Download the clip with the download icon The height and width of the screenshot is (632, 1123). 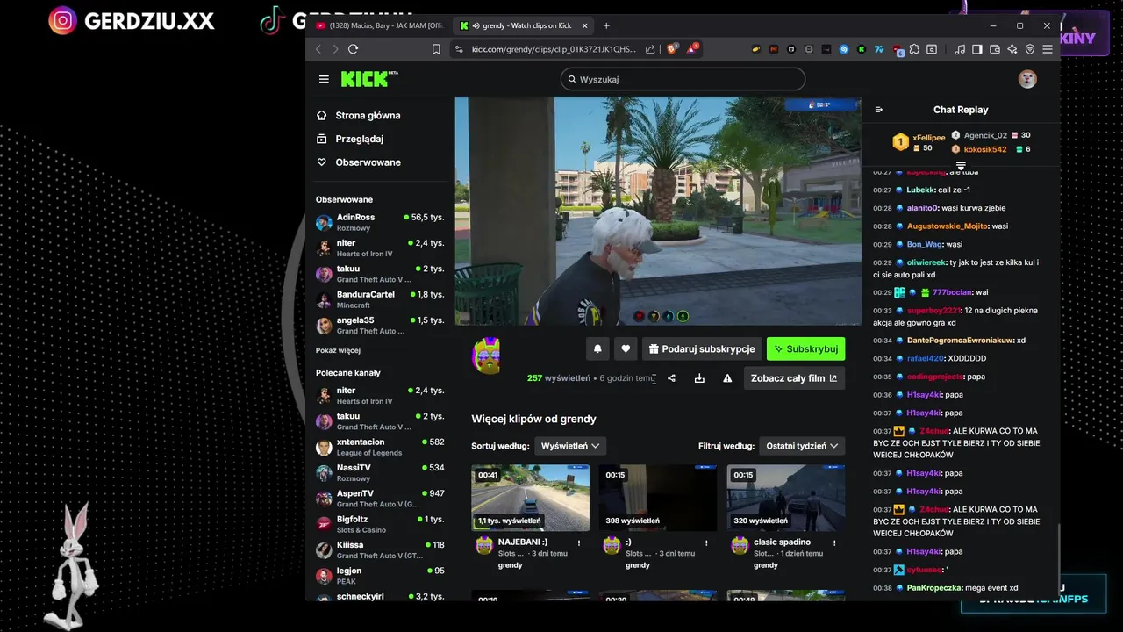point(699,378)
